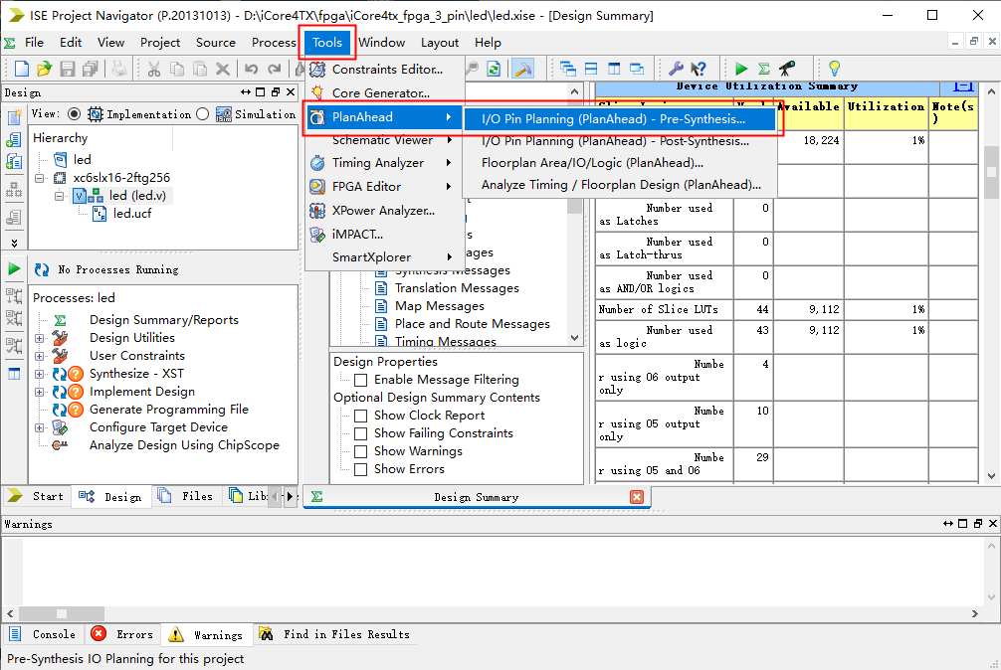Expand the Synthesize - XST process
The image size is (1001, 670).
click(x=40, y=374)
